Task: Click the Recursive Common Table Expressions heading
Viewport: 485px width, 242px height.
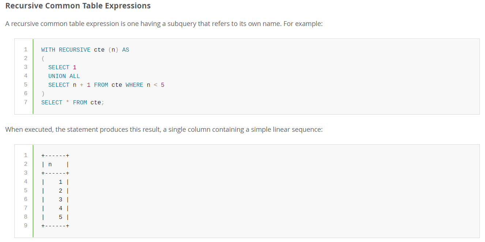Action: point(78,6)
